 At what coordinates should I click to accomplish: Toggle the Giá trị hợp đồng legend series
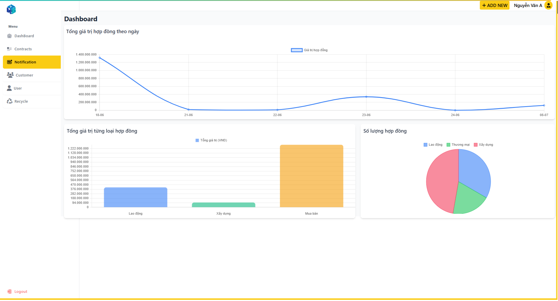[x=309, y=50]
